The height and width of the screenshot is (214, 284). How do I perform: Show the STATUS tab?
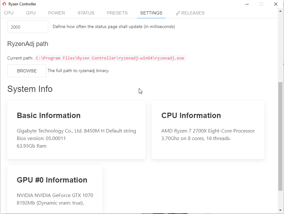[86, 13]
